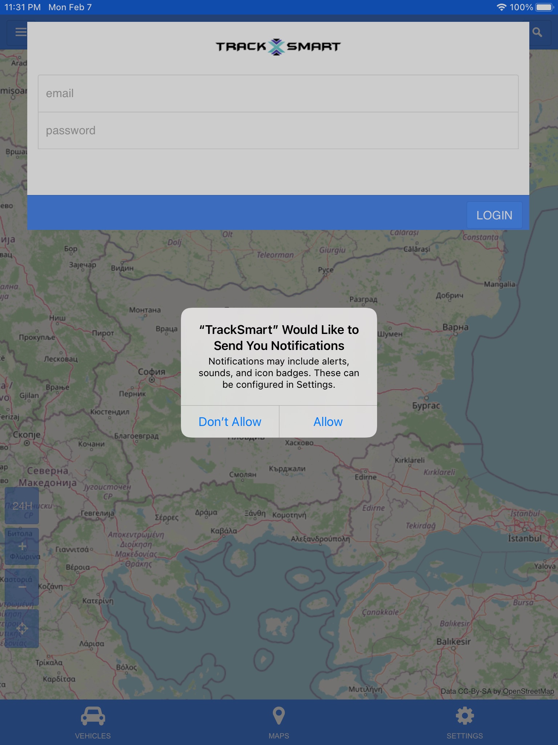Click the search magnifier icon
The height and width of the screenshot is (745, 558).
tap(537, 32)
